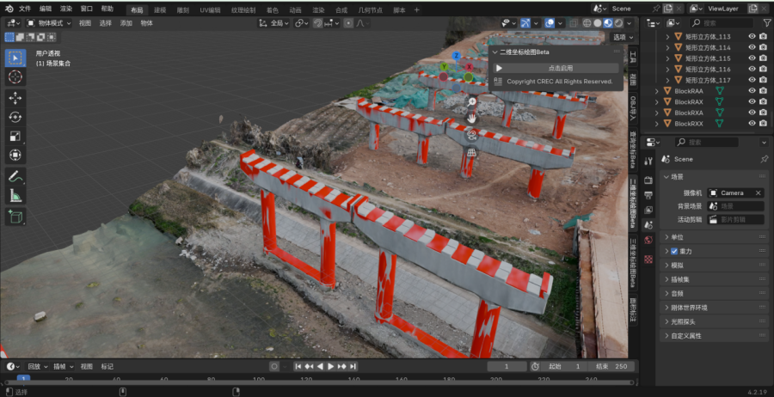Click frame 100 on the timeline ruler
Image resolution: width=774 pixels, height=397 pixels.
coord(259,378)
